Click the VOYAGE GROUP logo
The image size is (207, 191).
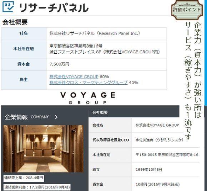[x=88, y=98]
